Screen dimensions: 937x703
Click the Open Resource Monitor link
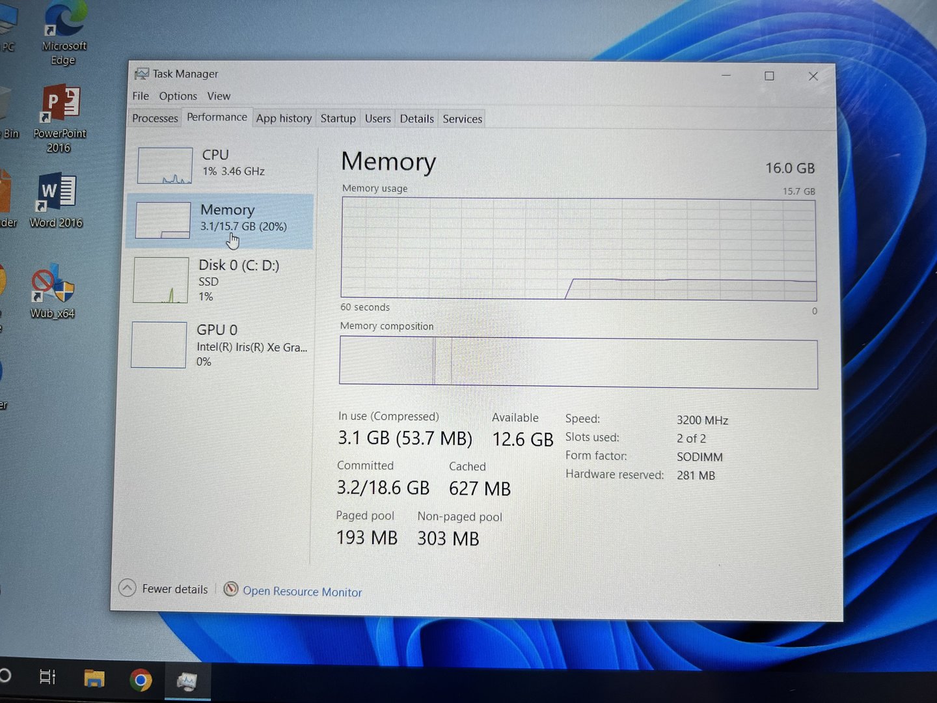[302, 592]
